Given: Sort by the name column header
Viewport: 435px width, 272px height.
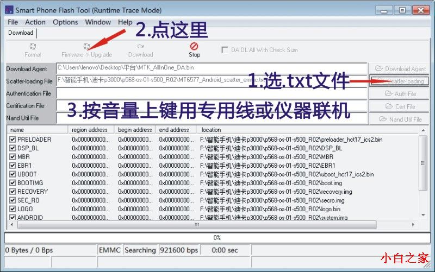Looking at the screenshot, I should pos(38,130).
